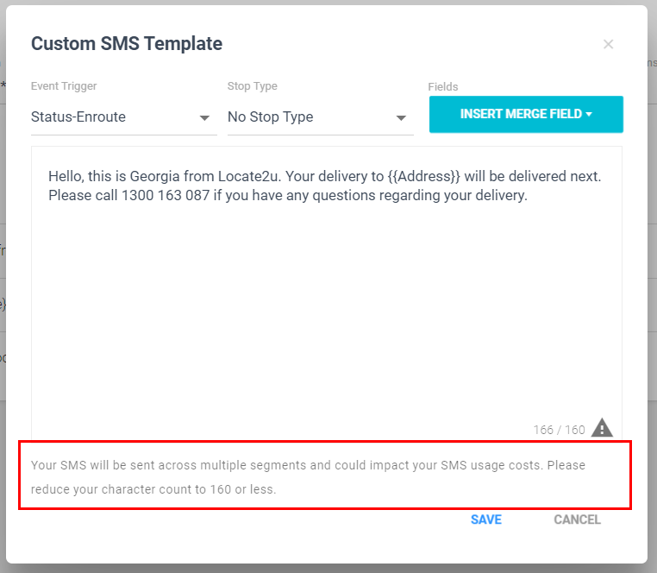Click the {{Address}} merge field in the message
Viewport: 657px width, 573px height.
click(x=423, y=176)
